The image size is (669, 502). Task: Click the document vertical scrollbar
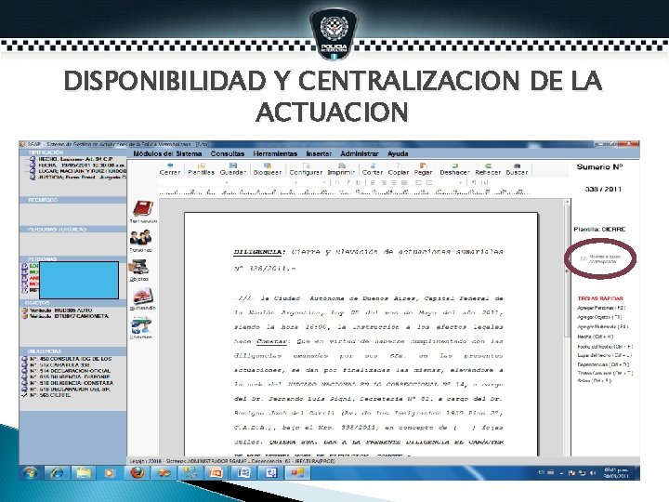point(568,328)
